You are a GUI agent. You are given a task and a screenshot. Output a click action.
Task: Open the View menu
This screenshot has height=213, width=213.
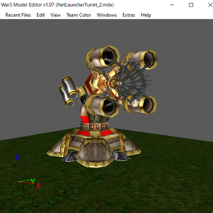click(55, 15)
